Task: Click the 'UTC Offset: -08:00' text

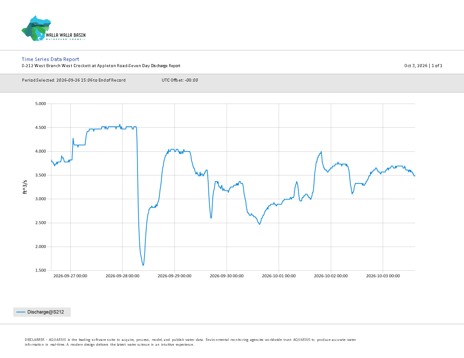Action: point(180,80)
